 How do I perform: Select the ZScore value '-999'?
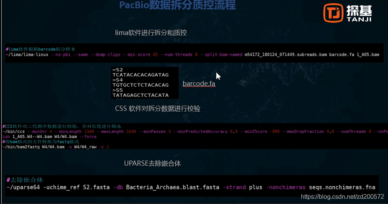275,132
